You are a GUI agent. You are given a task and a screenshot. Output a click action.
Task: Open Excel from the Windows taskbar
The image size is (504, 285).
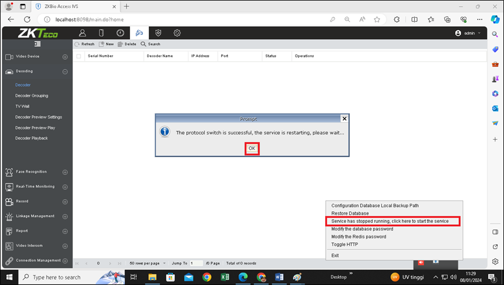225,277
